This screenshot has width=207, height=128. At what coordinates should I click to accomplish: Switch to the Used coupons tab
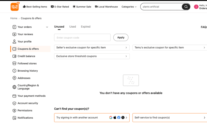[73, 27]
